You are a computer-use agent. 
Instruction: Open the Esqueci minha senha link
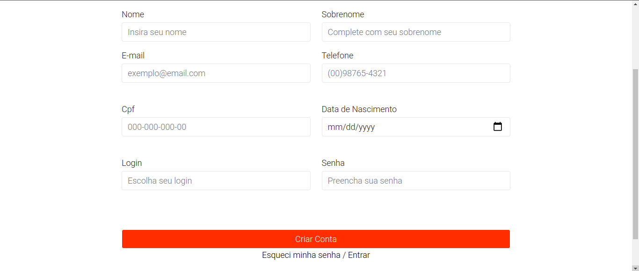click(x=301, y=255)
